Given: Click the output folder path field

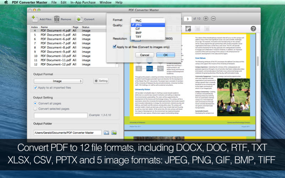Looking at the screenshot, I should click(x=68, y=132).
